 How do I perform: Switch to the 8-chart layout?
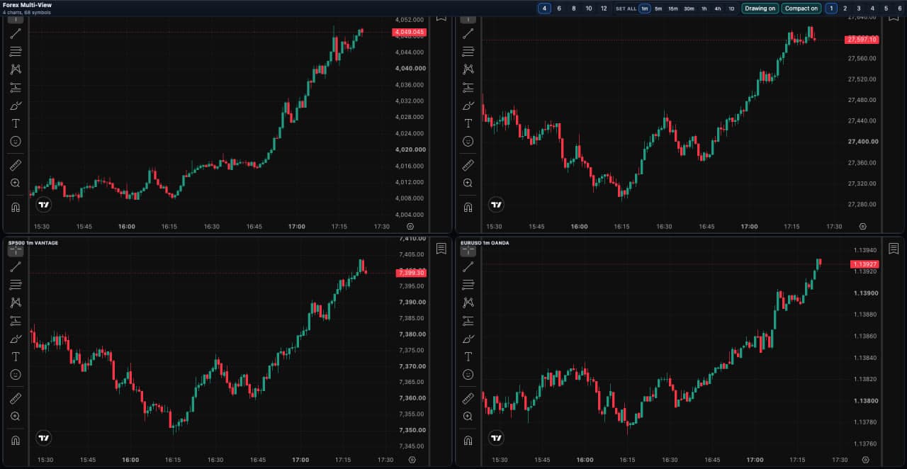pyautogui.click(x=574, y=9)
